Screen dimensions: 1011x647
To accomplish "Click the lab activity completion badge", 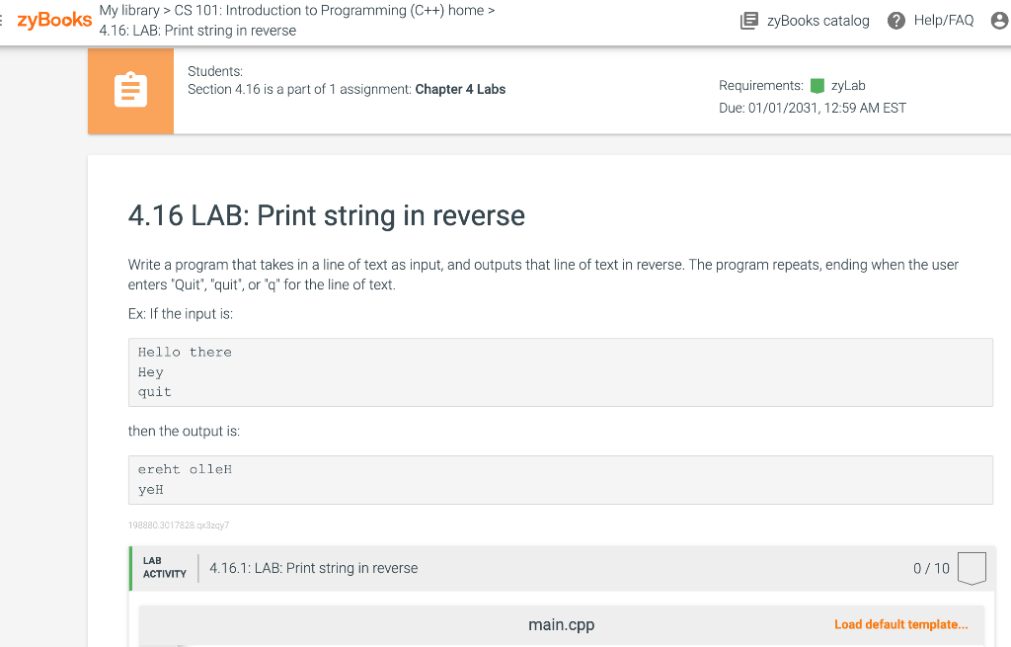I will (972, 568).
